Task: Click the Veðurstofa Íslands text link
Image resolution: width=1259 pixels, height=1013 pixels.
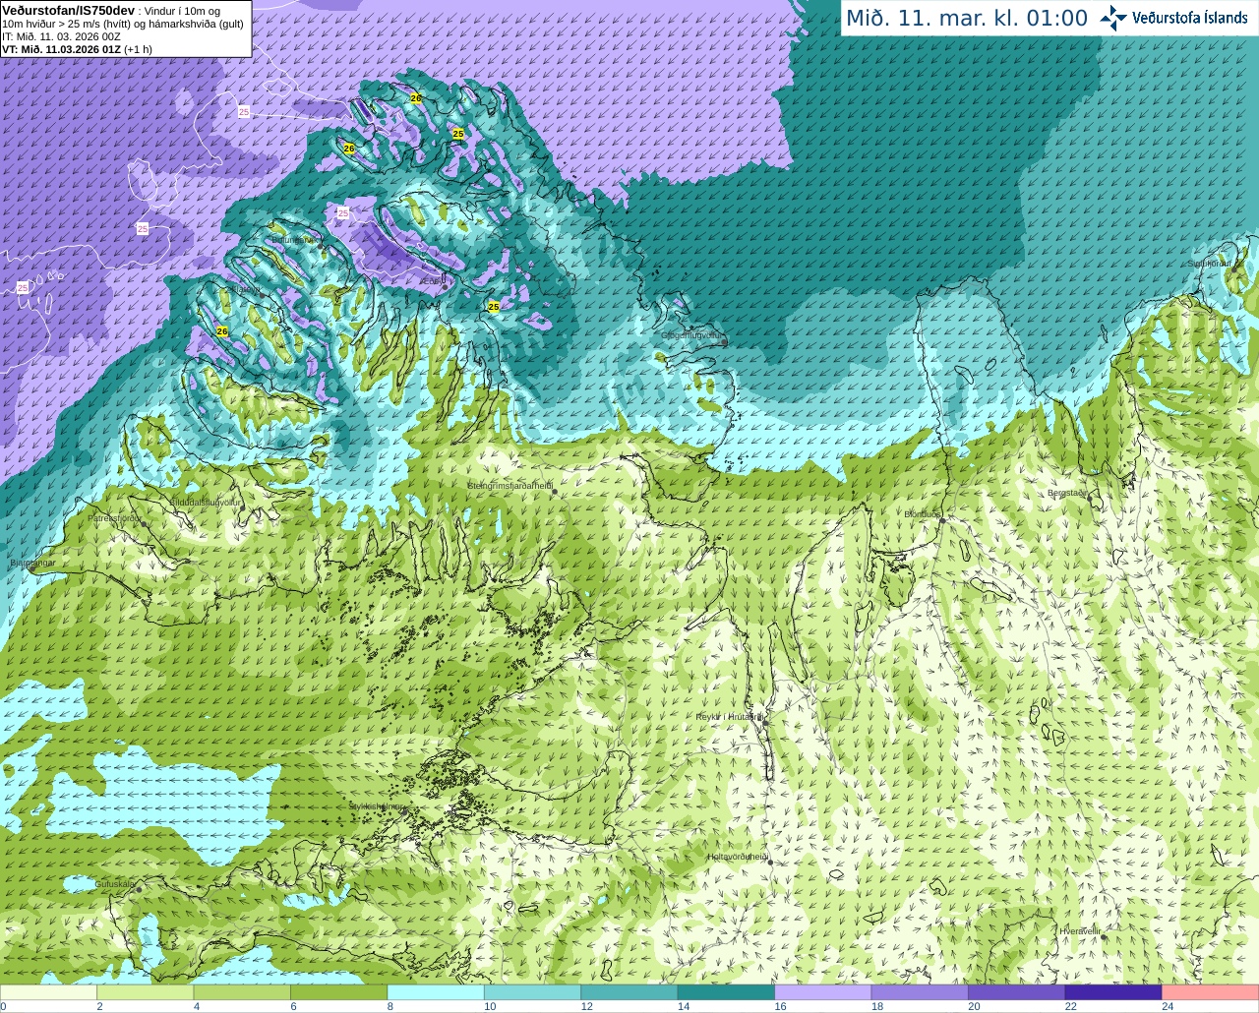Action: 1190,18
